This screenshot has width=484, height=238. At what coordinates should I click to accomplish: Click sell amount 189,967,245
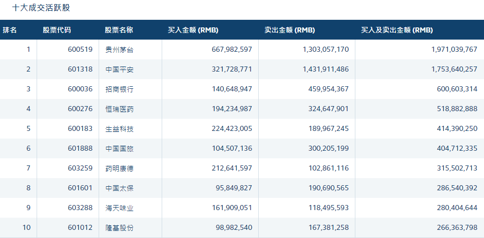tap(328, 128)
